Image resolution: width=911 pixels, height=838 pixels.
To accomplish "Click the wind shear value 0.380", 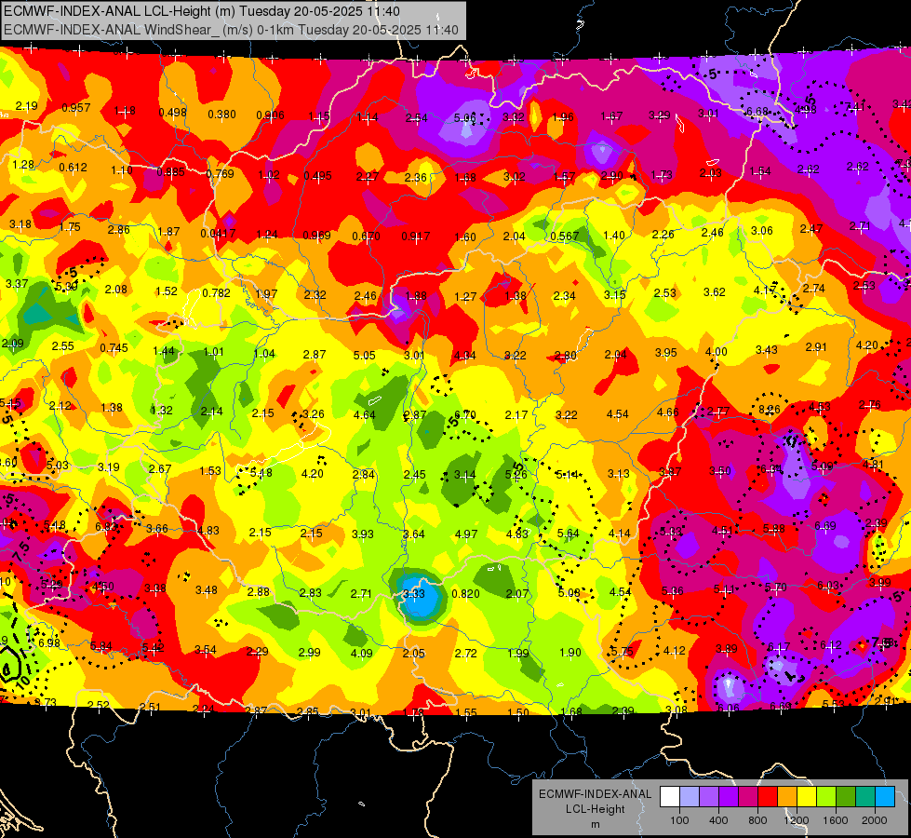I will click(222, 114).
